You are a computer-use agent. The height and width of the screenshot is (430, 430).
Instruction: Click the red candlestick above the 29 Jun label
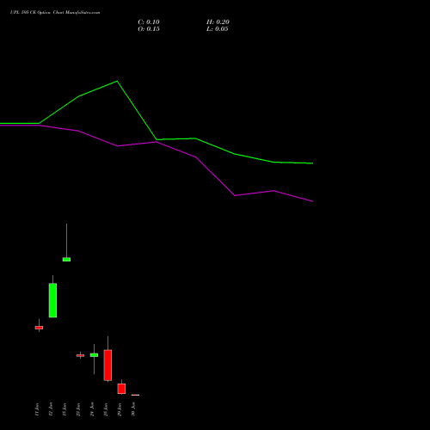click(121, 389)
